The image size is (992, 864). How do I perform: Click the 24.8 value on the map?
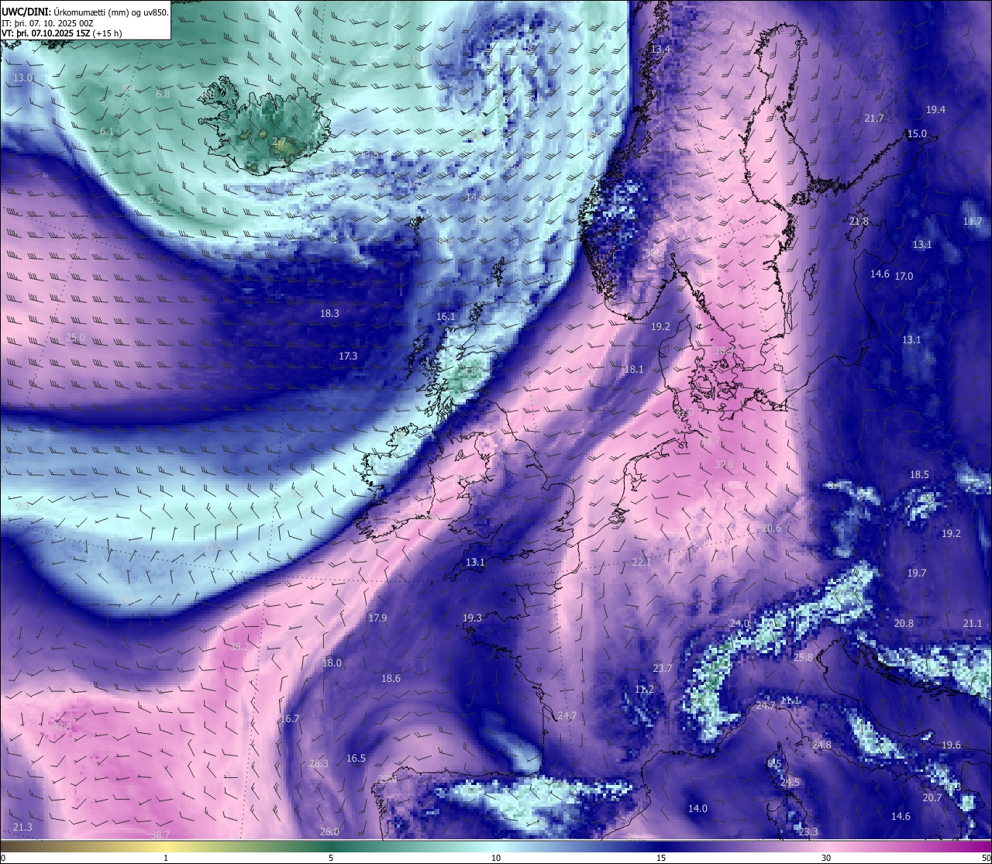click(821, 745)
